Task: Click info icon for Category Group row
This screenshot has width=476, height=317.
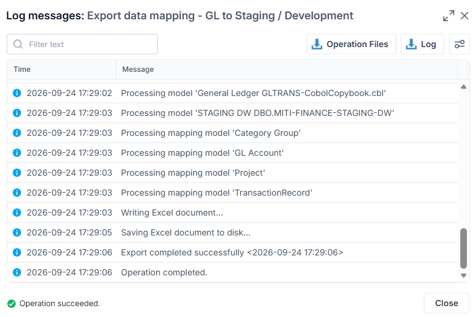Action: tap(17, 133)
